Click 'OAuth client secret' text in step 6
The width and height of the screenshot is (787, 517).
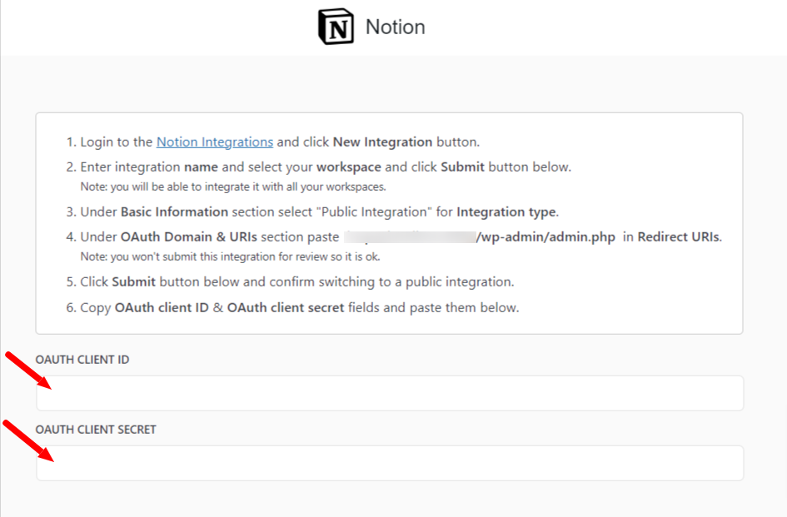tap(286, 307)
